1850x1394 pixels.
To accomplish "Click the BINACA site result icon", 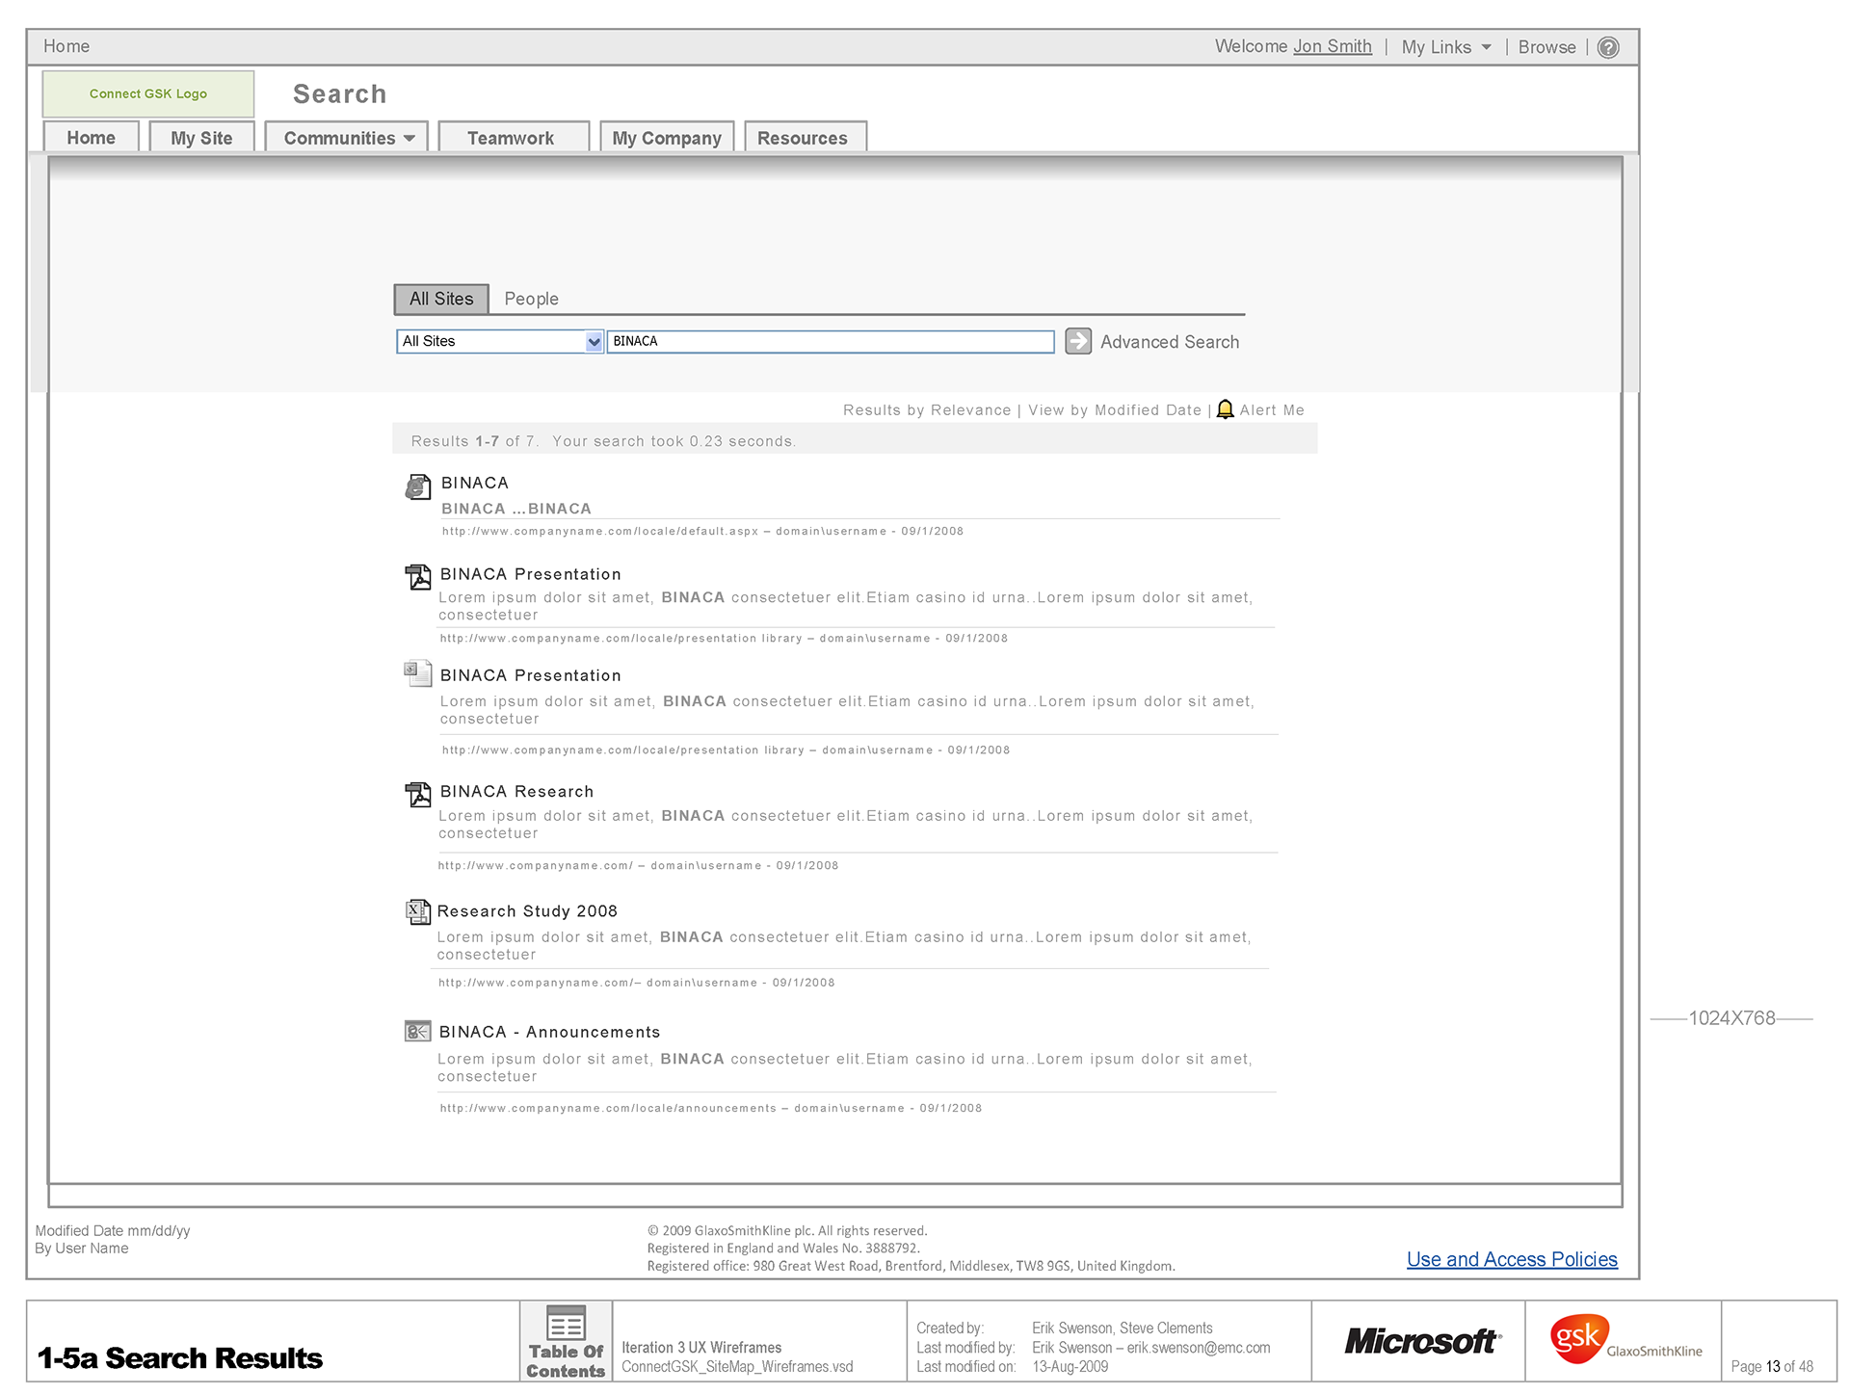I will tap(417, 487).
